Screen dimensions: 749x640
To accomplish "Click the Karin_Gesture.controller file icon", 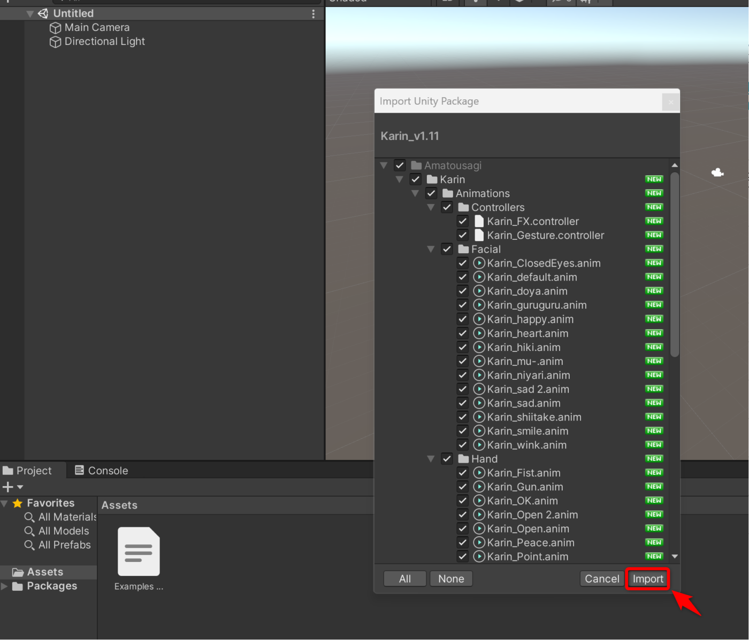I will (x=479, y=235).
